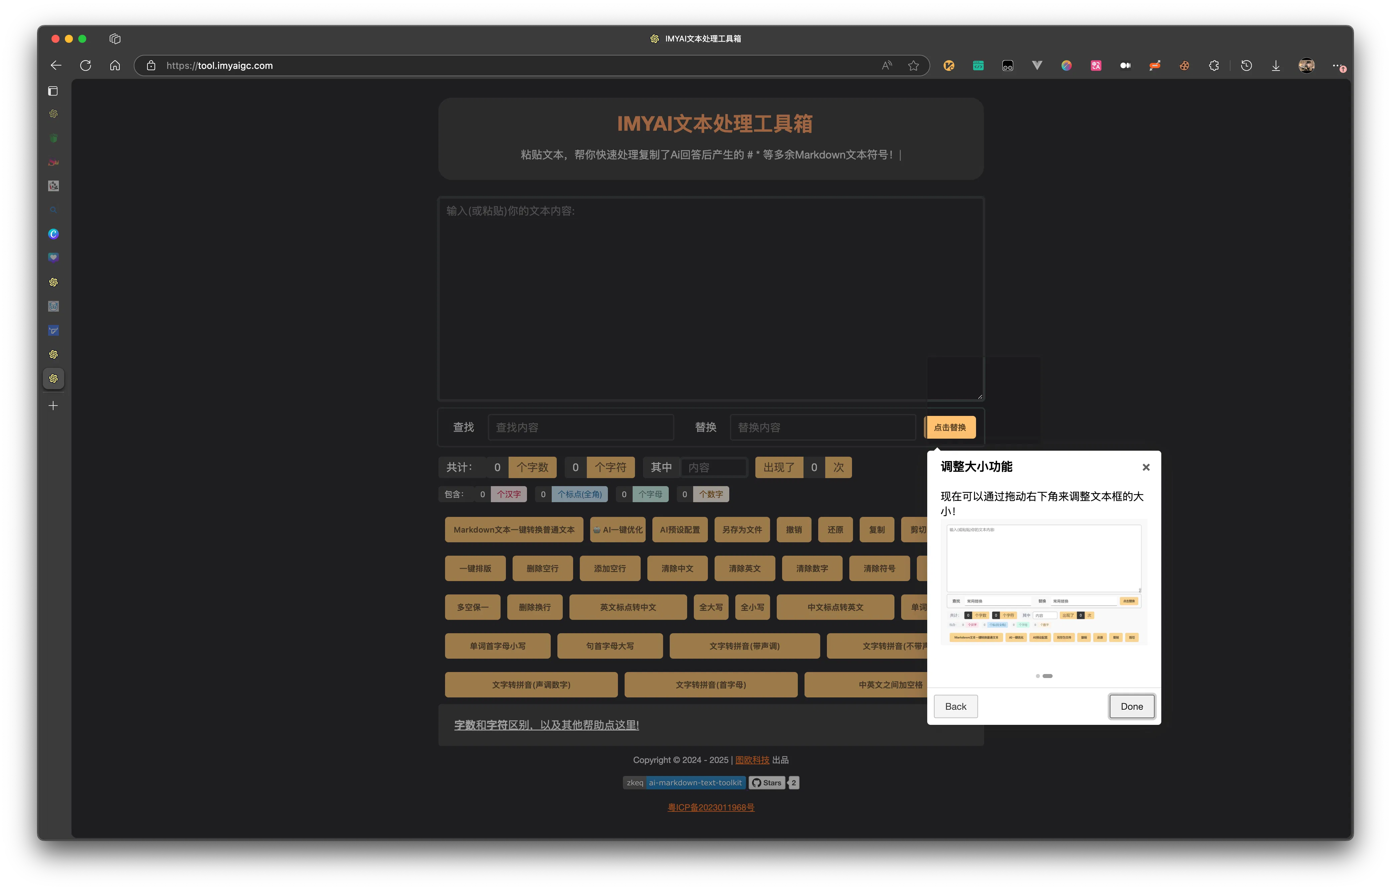Open the downloads arrow icon
1391x890 pixels.
coord(1276,65)
